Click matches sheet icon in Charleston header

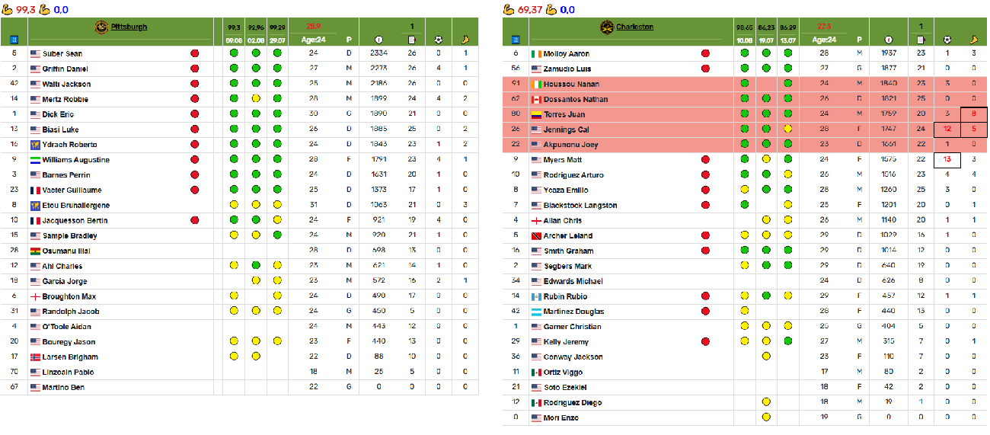pyautogui.click(x=921, y=40)
